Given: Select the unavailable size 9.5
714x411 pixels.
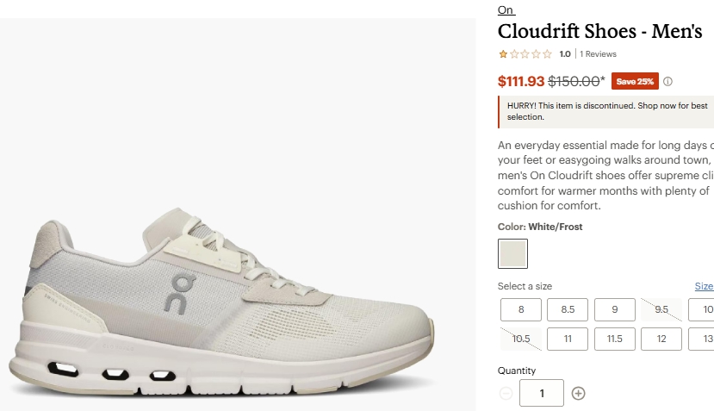Looking at the screenshot, I should 661,310.
